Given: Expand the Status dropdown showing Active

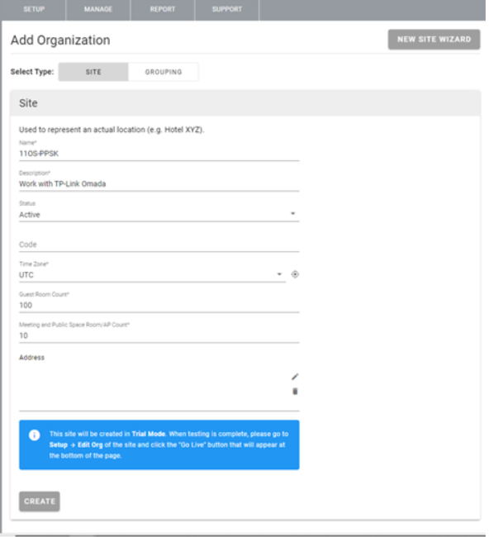Looking at the screenshot, I should (159, 215).
